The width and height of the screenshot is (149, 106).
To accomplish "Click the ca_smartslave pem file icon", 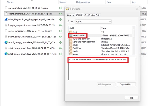I will [6, 8].
